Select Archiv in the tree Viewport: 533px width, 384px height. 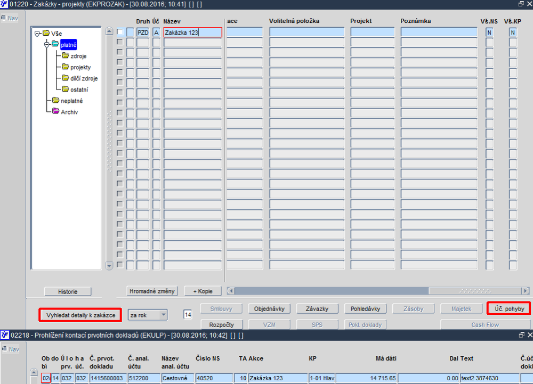point(69,112)
